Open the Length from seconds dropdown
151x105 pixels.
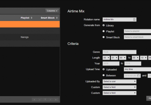click(123, 58)
